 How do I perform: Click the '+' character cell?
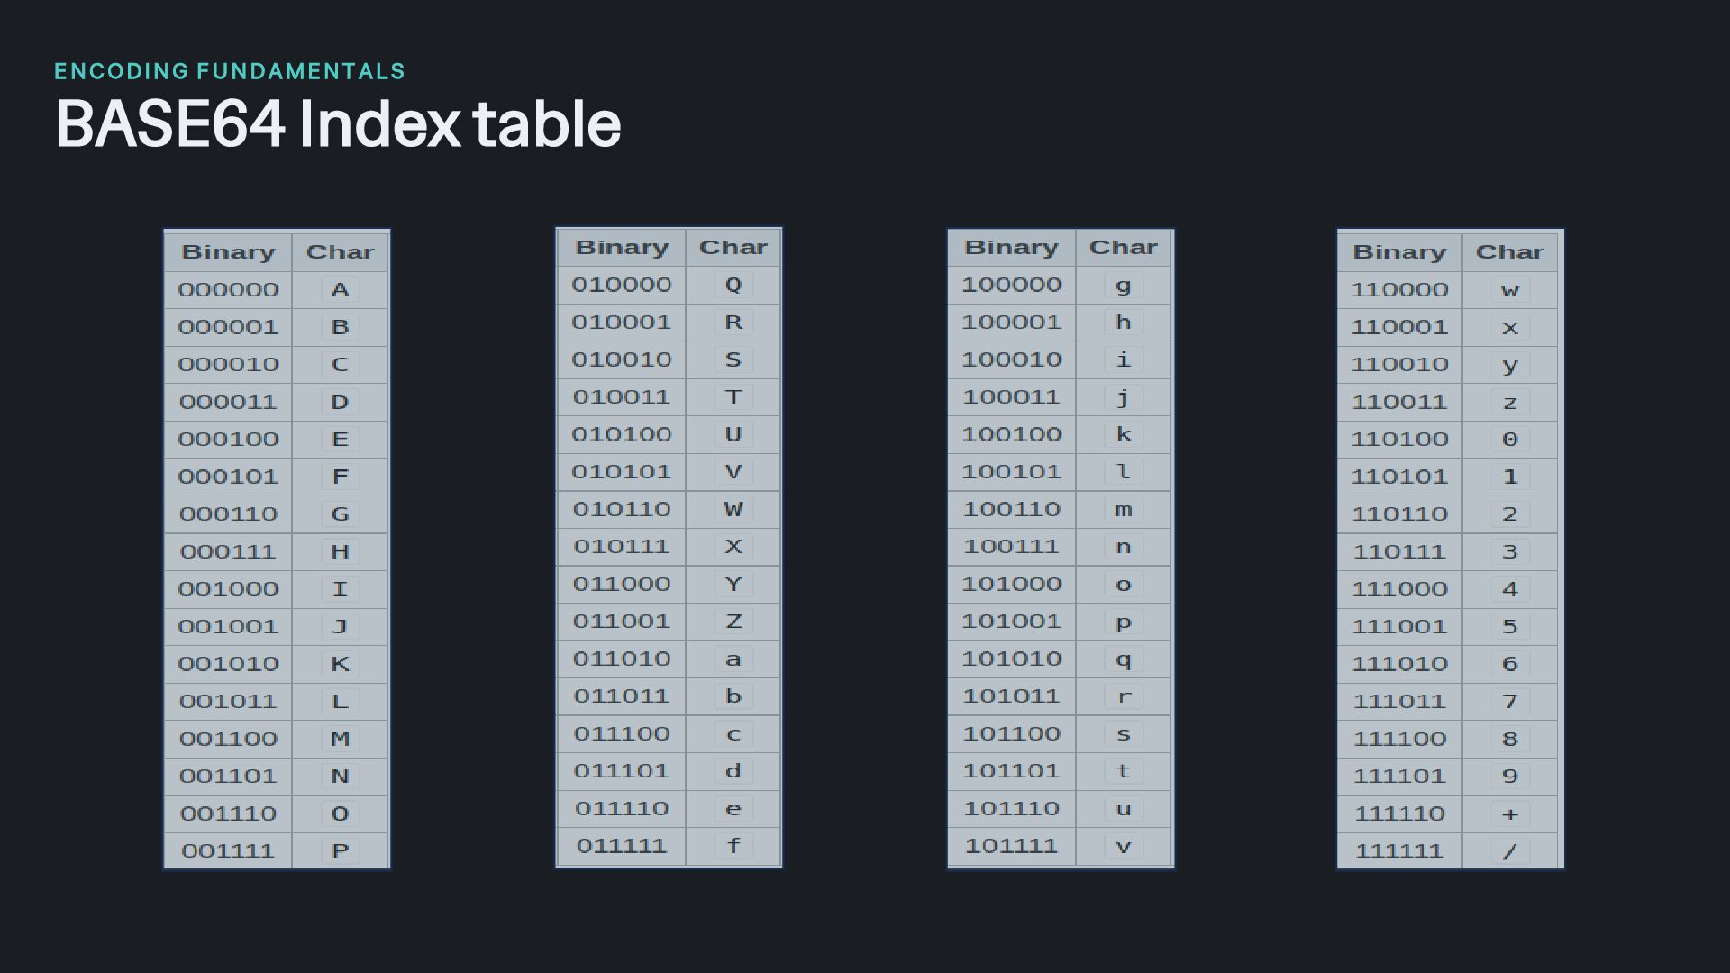pyautogui.click(x=1509, y=814)
